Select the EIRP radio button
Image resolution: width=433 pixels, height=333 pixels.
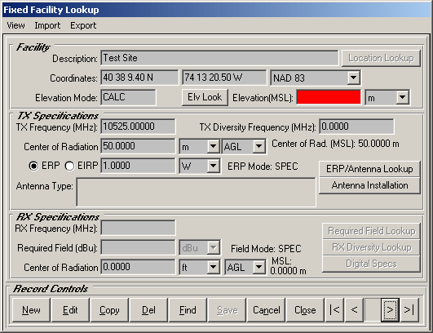(69, 166)
